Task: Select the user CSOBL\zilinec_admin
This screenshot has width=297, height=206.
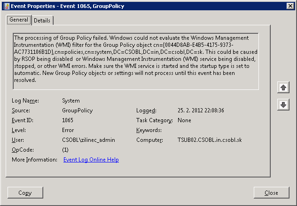Action: pyautogui.click(x=88, y=140)
